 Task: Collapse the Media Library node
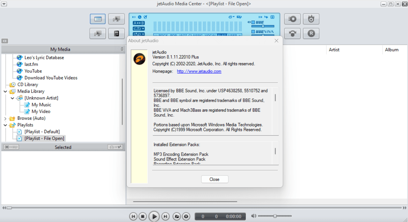coord(5,91)
